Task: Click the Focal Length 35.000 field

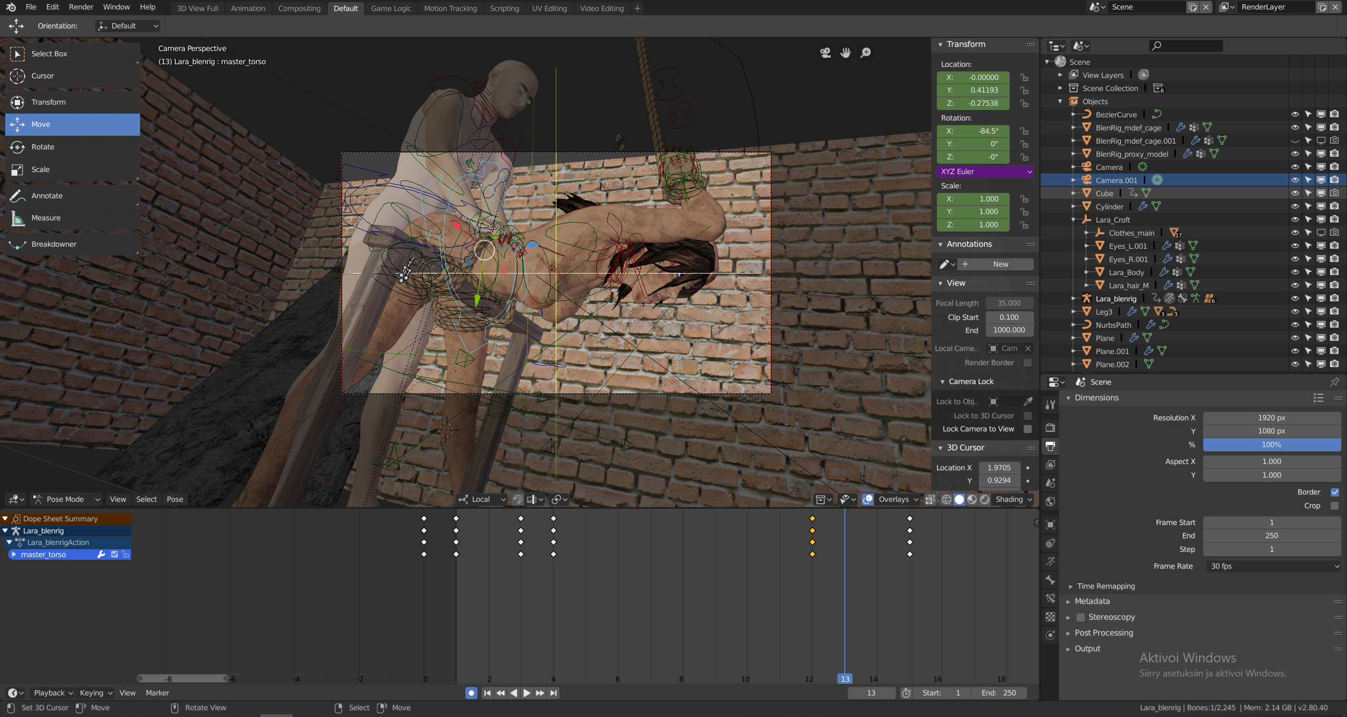Action: 1009,303
